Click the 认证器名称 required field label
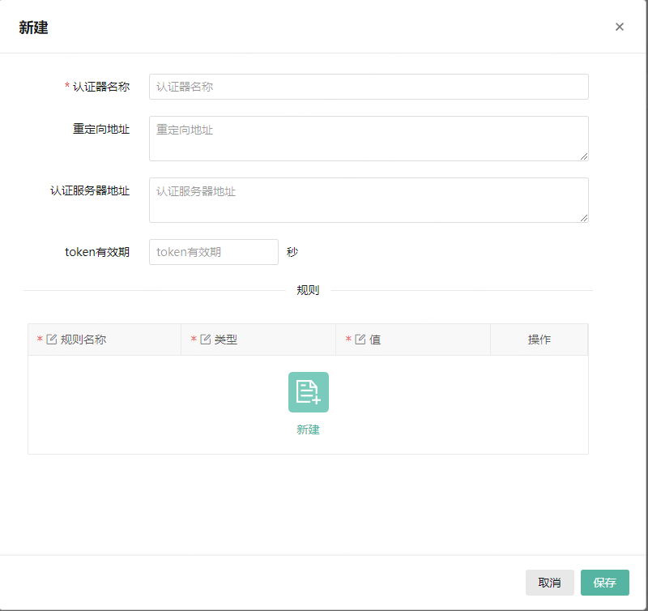The height and width of the screenshot is (611, 648). point(100,87)
